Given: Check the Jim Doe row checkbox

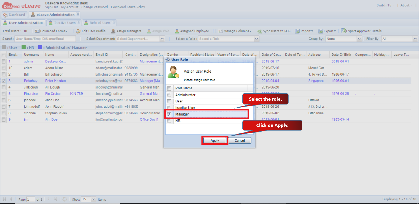Looking at the screenshot, I should point(3,119).
